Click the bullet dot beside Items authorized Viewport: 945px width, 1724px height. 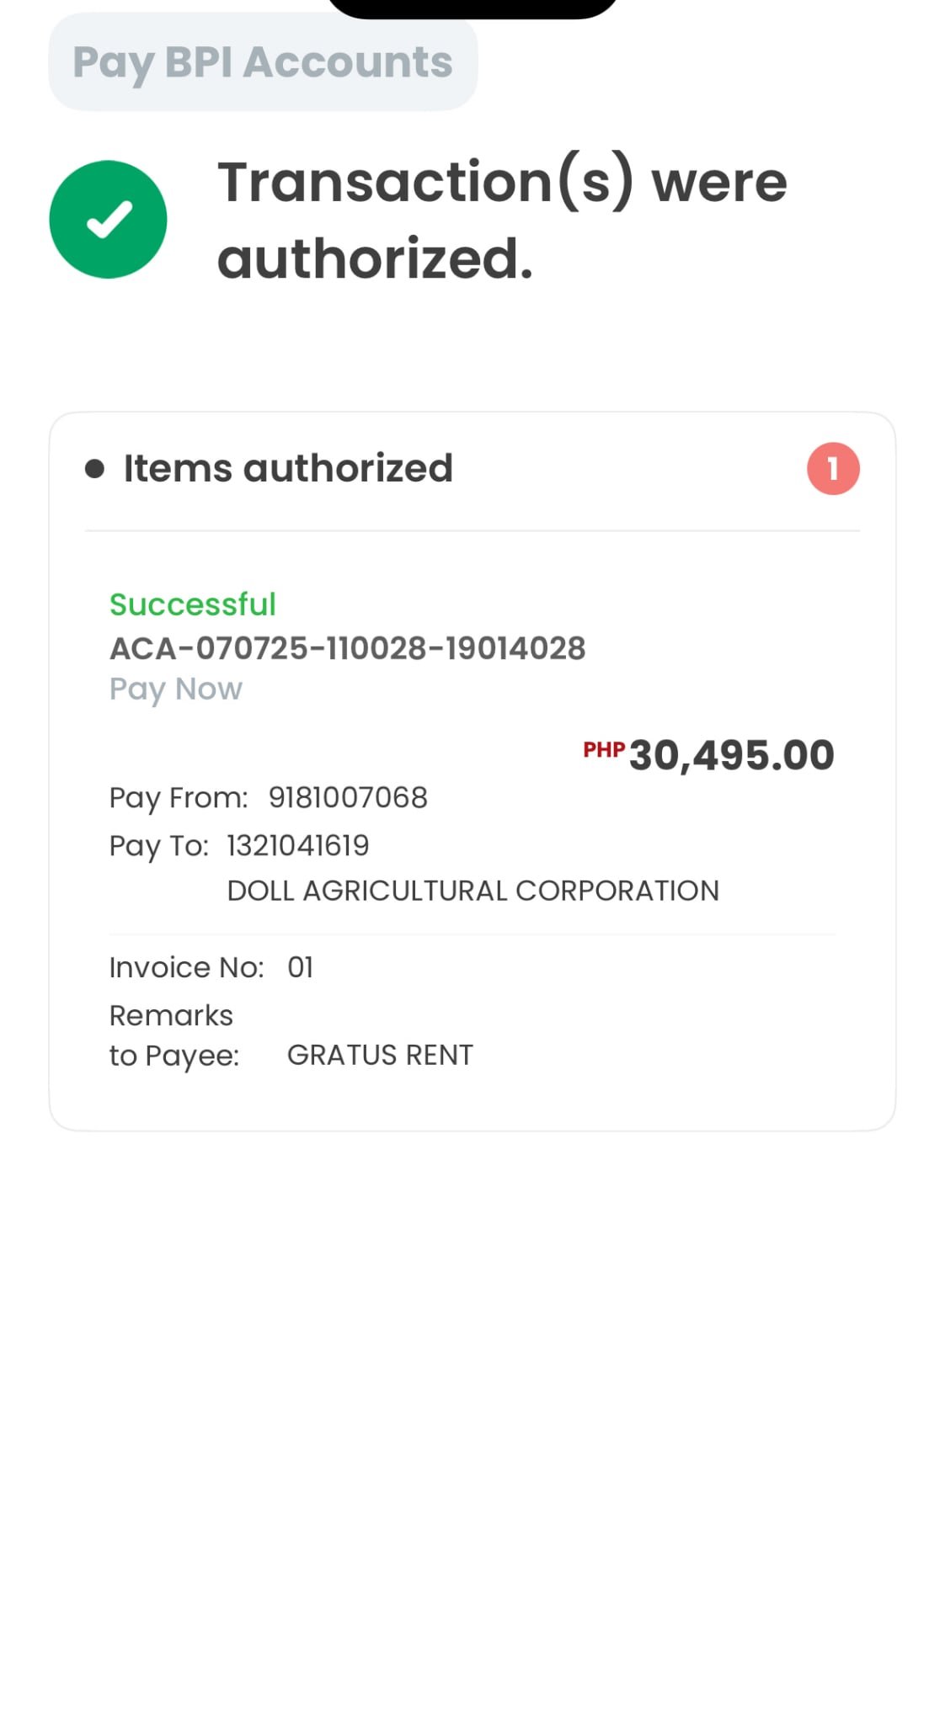[x=94, y=469]
